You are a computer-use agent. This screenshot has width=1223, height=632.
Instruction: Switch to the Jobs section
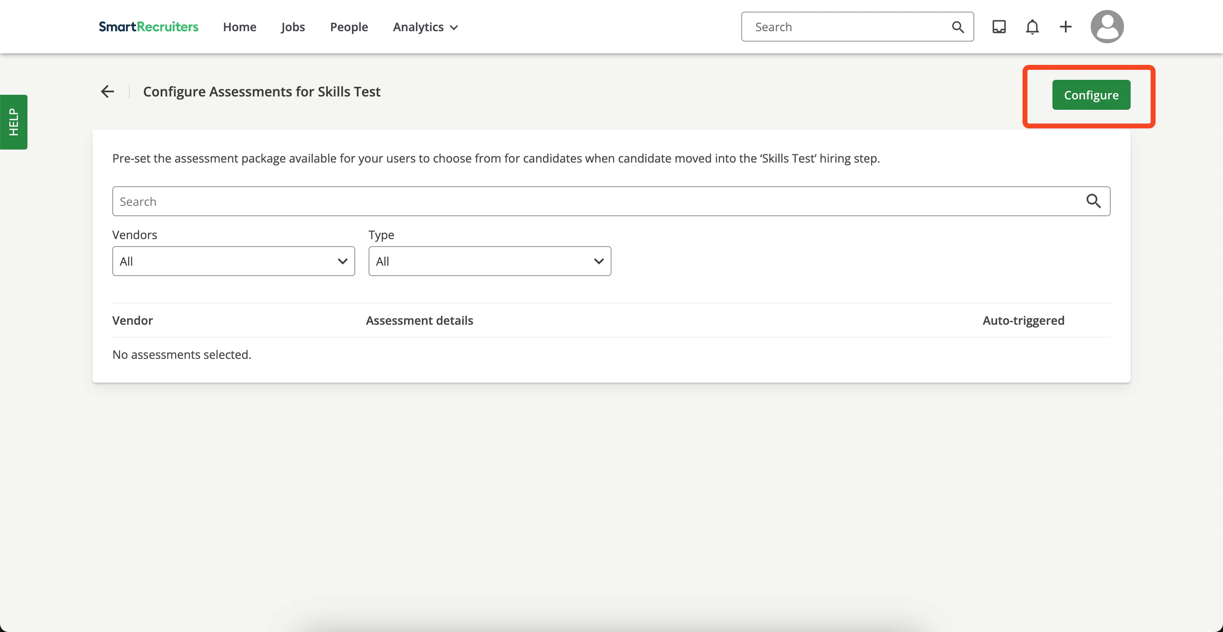click(292, 27)
